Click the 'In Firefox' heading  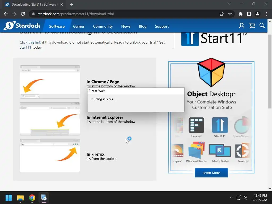tap(95, 154)
